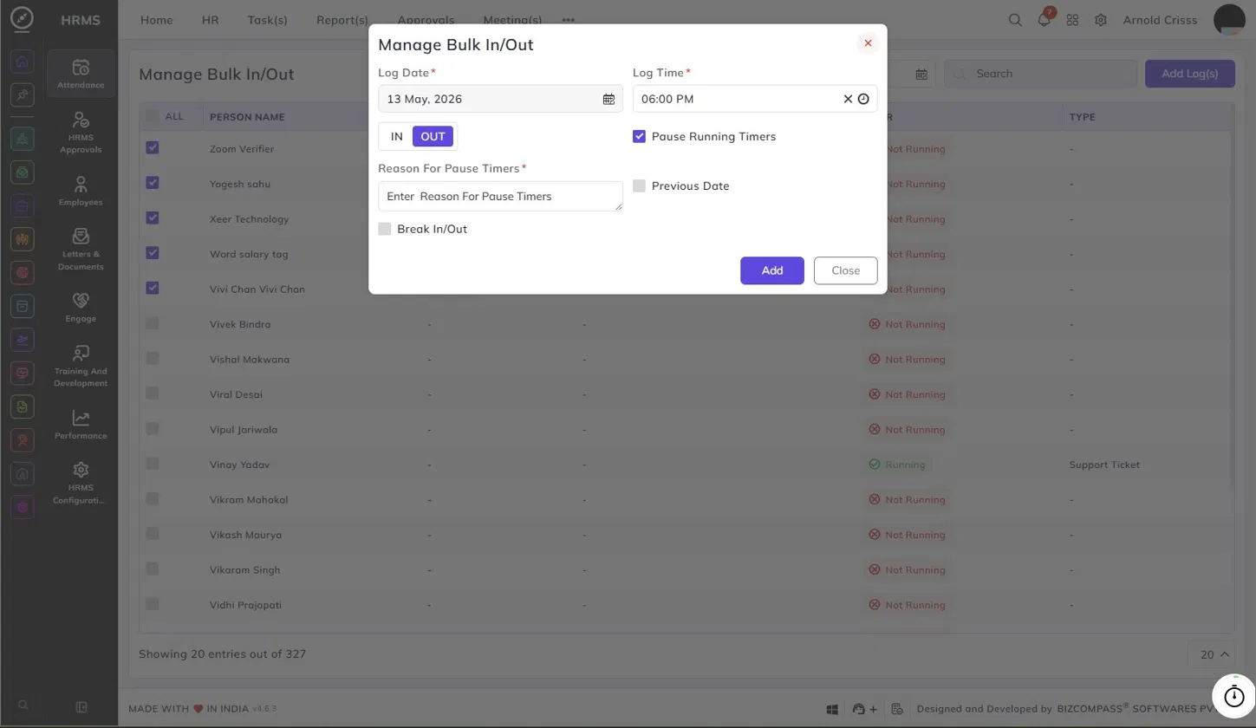The image size is (1256, 728).
Task: Click the TYPE column header
Action: click(x=1082, y=117)
